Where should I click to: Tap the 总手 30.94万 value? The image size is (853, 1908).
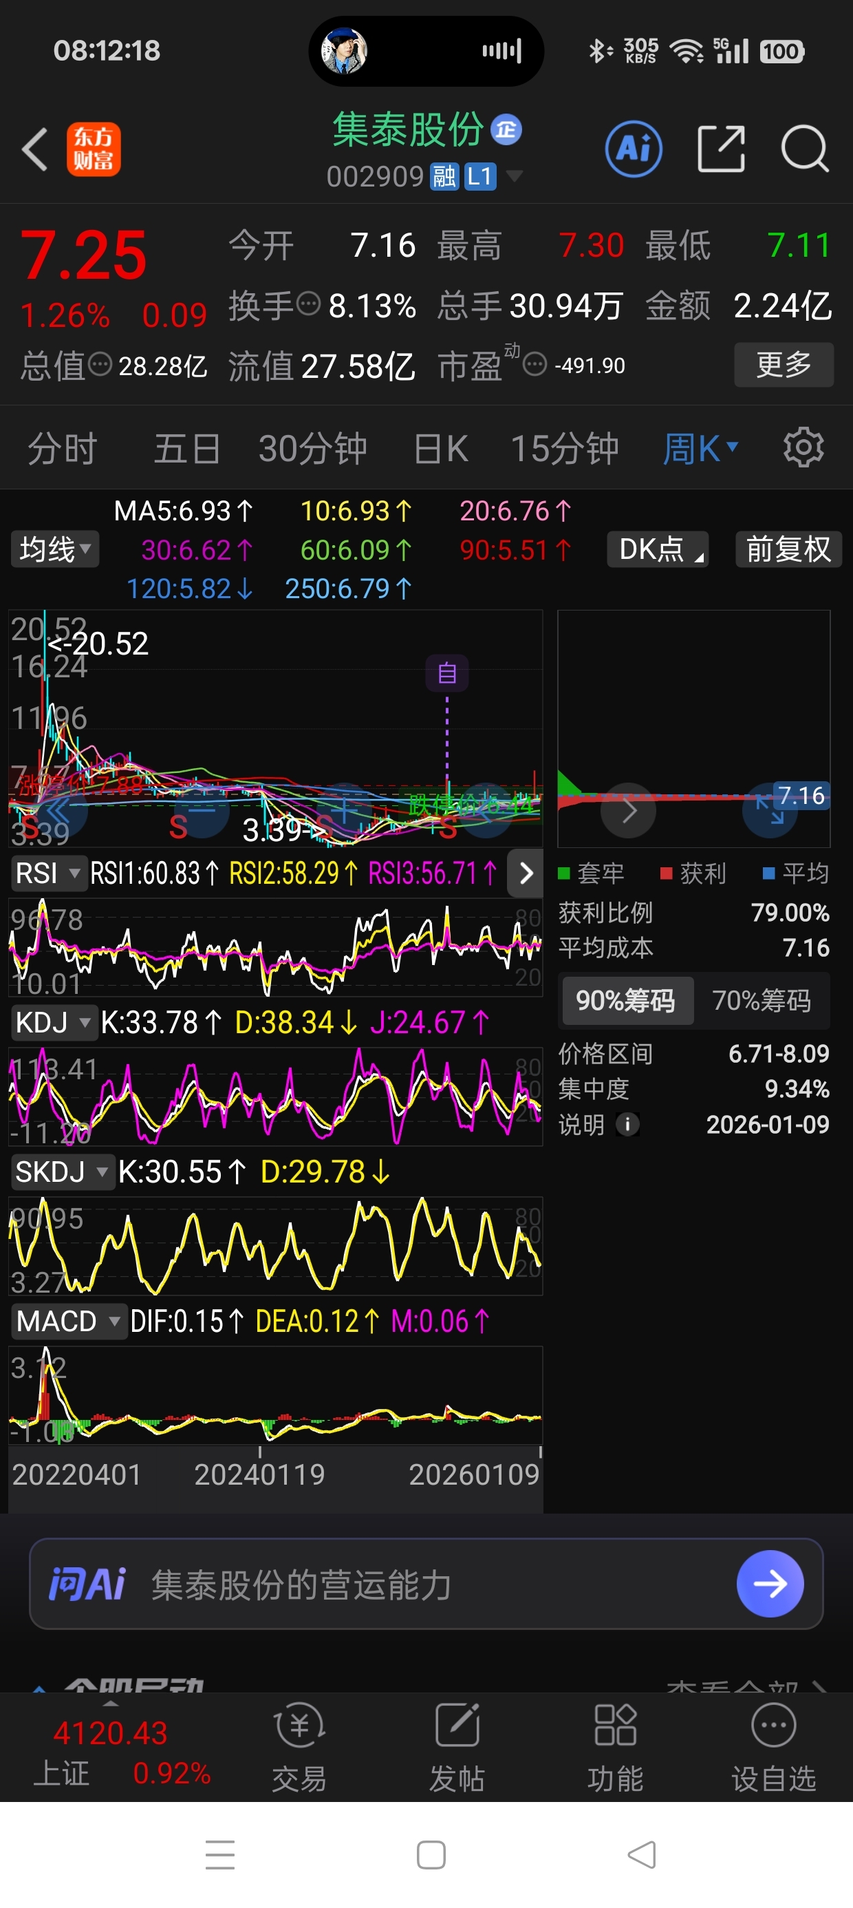pyautogui.click(x=565, y=305)
